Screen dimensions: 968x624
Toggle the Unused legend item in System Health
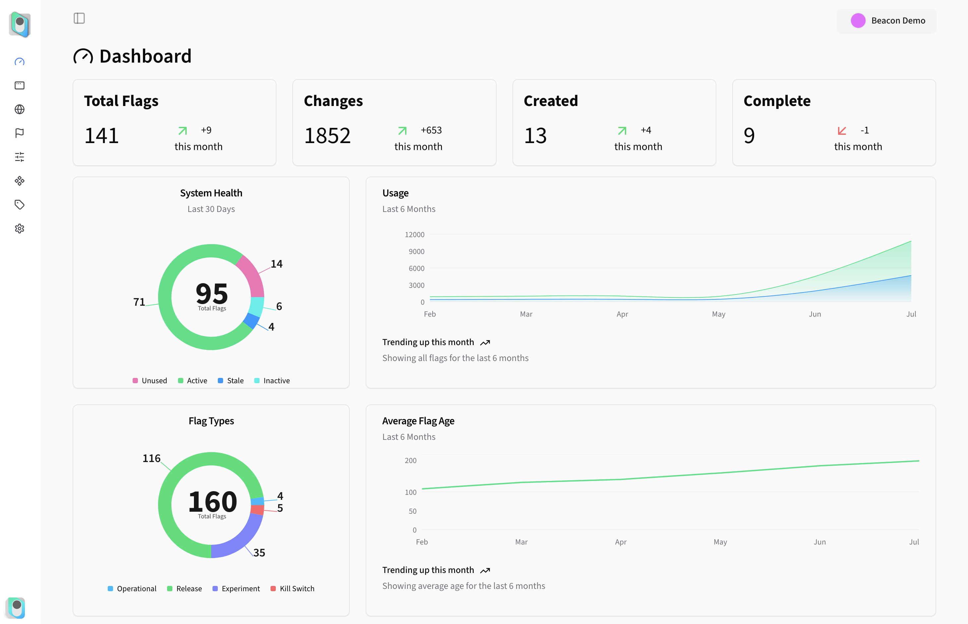point(150,381)
